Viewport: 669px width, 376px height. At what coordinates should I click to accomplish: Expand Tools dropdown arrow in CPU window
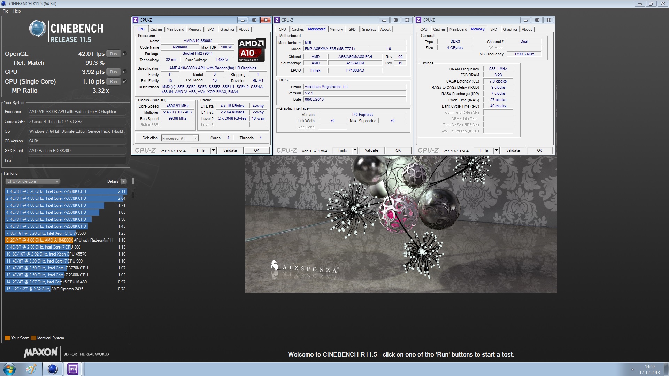point(214,150)
